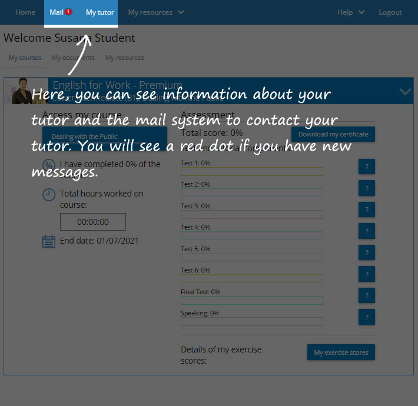The image size is (418, 406).
Task: Click the help icon beside Test 2
Action: [x=366, y=188]
